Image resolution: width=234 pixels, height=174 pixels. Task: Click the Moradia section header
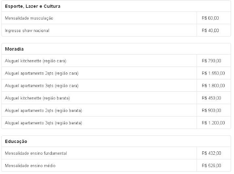[x=14, y=49]
